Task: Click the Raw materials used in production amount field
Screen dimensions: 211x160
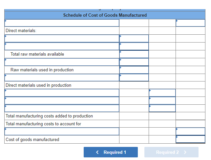Action: point(134,70)
